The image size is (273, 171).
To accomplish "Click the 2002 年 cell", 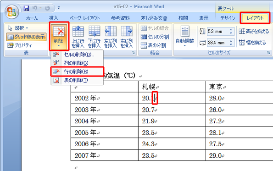I will pos(105,98).
